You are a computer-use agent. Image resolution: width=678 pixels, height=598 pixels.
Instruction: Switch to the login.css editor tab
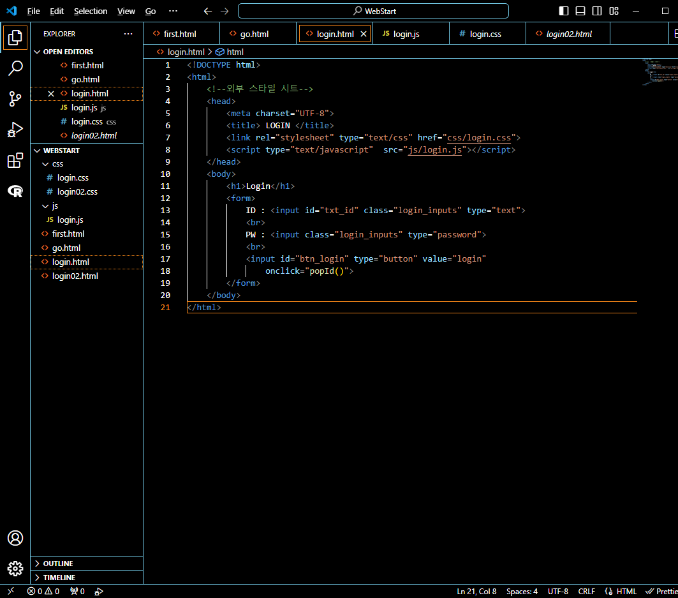(488, 34)
